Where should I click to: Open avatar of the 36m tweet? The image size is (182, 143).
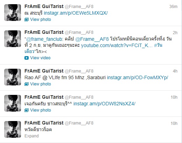coord(13,13)
